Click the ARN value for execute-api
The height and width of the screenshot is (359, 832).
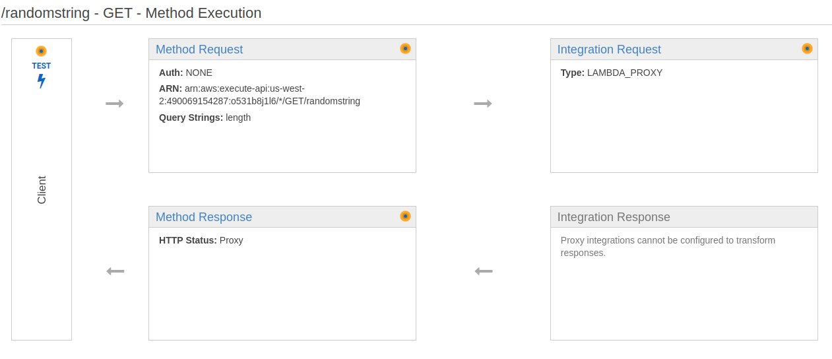click(x=259, y=94)
